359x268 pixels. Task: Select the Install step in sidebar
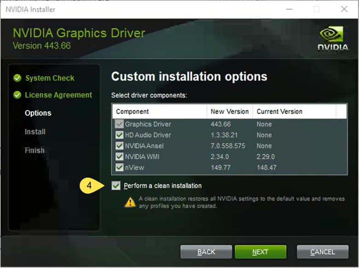tap(35, 132)
